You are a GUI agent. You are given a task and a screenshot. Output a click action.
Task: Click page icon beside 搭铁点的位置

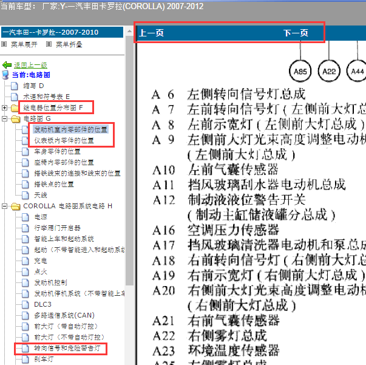pos(25,184)
